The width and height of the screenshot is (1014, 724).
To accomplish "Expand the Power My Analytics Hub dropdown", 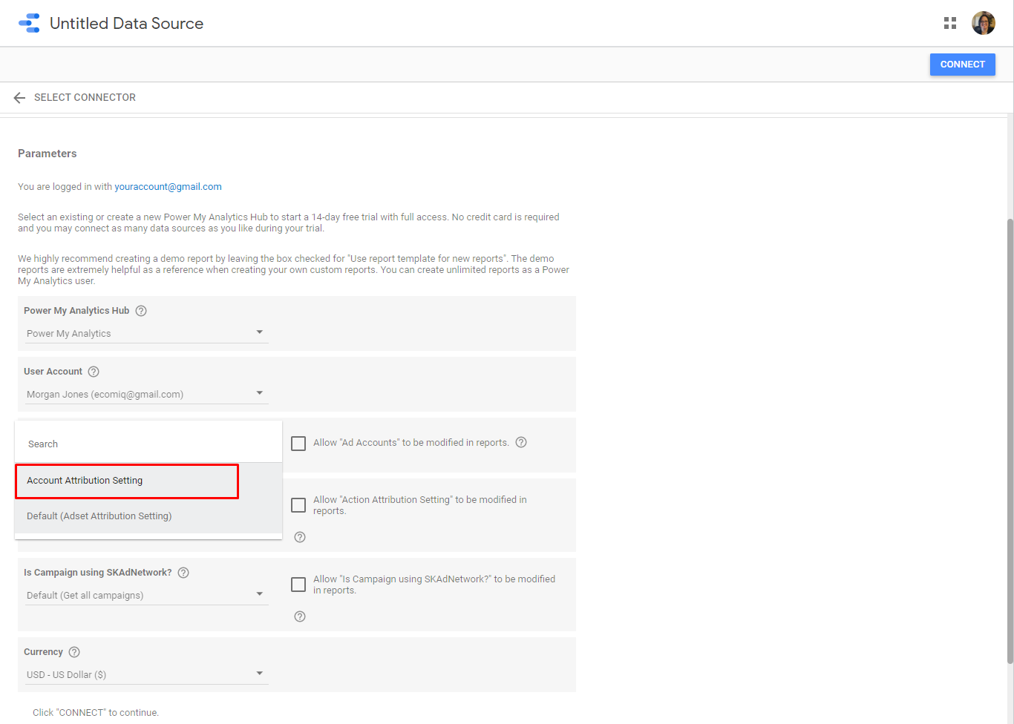I will (x=145, y=333).
